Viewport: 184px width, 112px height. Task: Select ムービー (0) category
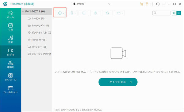click(36, 18)
